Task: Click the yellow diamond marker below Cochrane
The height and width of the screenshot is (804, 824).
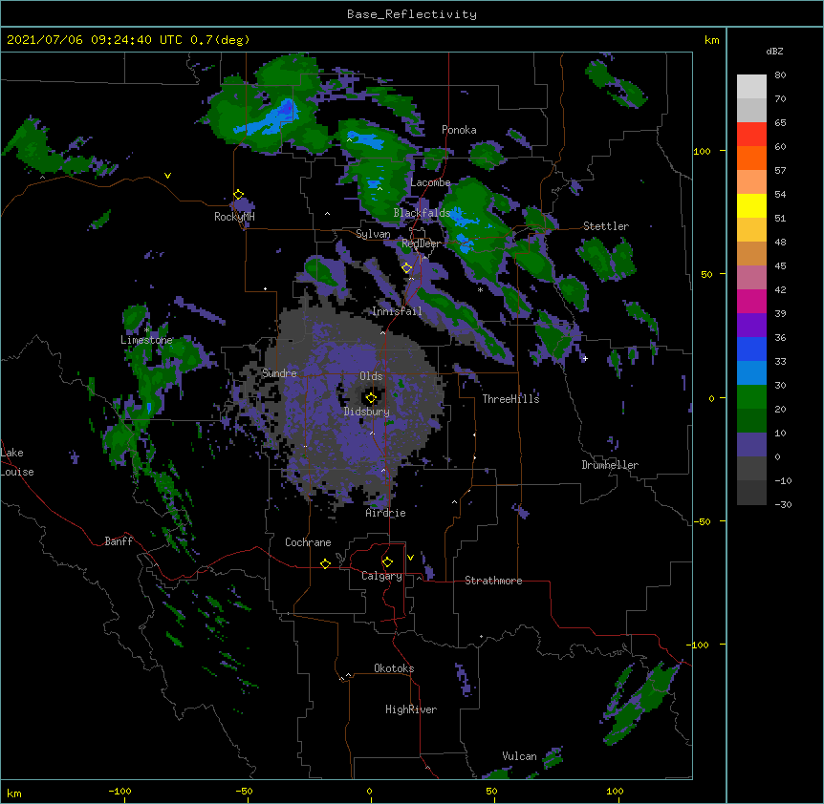Action: 325,563
